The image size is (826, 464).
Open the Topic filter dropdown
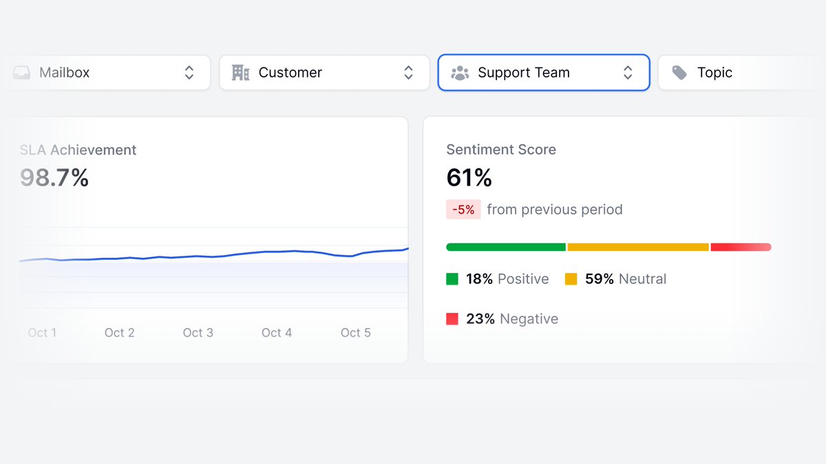(x=742, y=73)
